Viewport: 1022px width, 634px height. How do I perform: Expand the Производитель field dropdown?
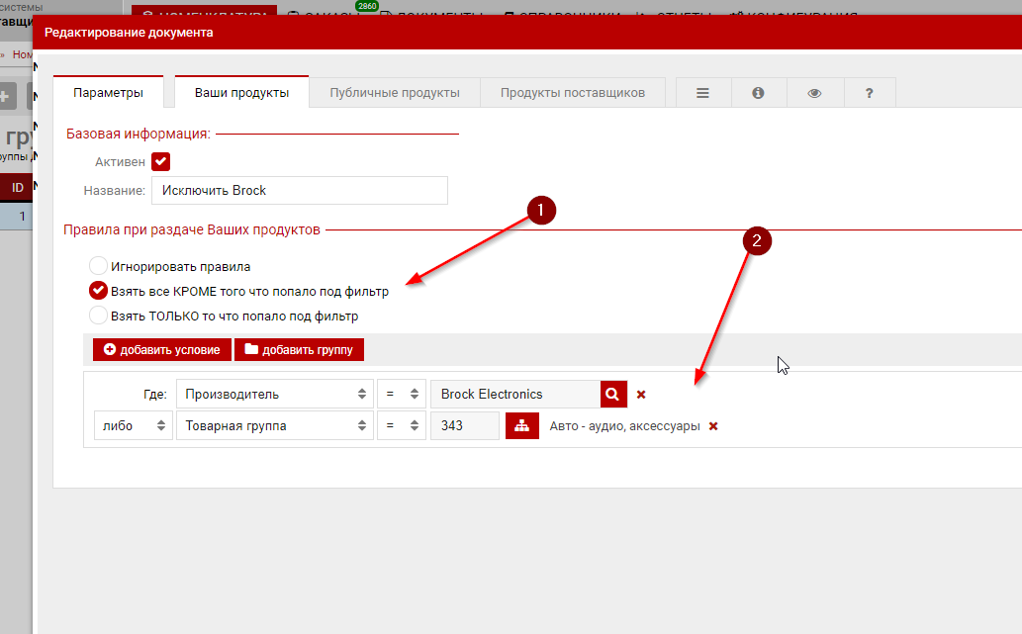coord(272,394)
